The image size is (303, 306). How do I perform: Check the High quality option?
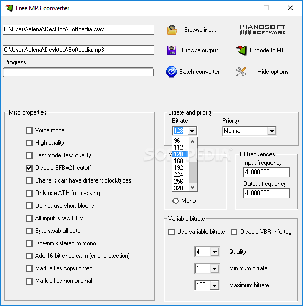click(29, 143)
